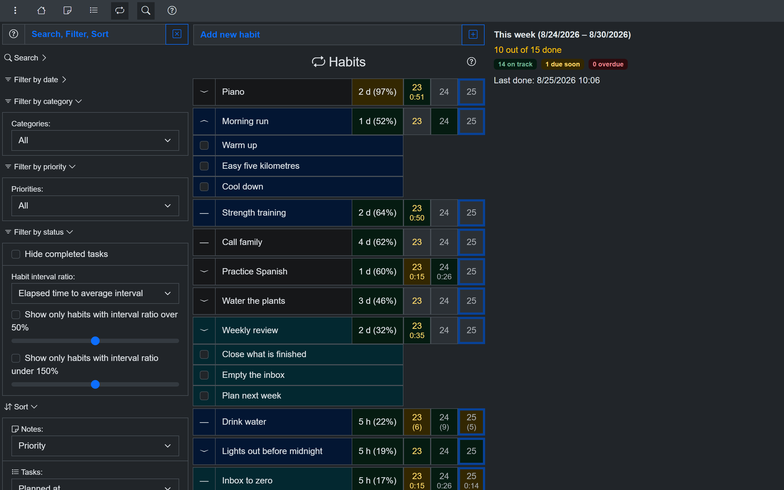Image resolution: width=784 pixels, height=490 pixels.
Task: Check the Plan next week subtask
Action: 204,396
